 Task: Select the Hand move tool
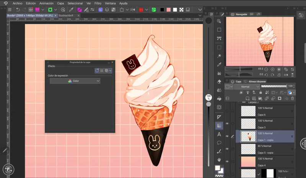click(x=219, y=160)
